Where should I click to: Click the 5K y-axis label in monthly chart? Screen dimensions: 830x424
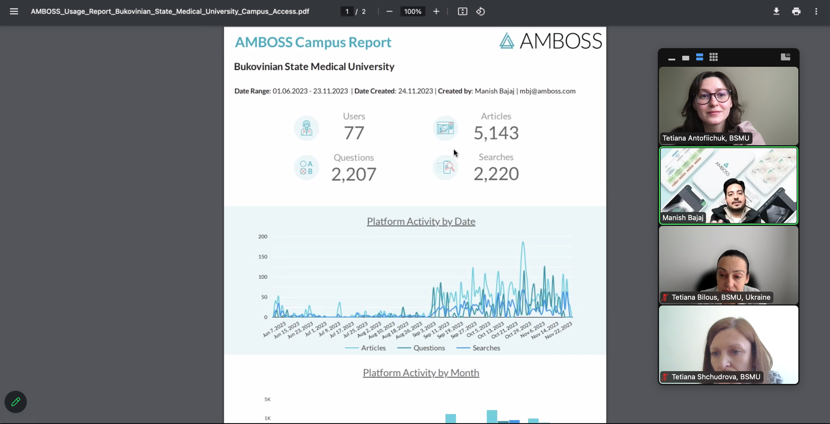coord(267,399)
